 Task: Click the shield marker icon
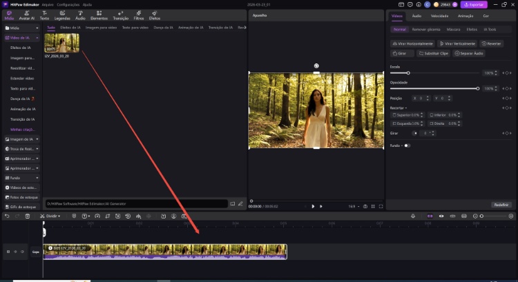coord(74,216)
